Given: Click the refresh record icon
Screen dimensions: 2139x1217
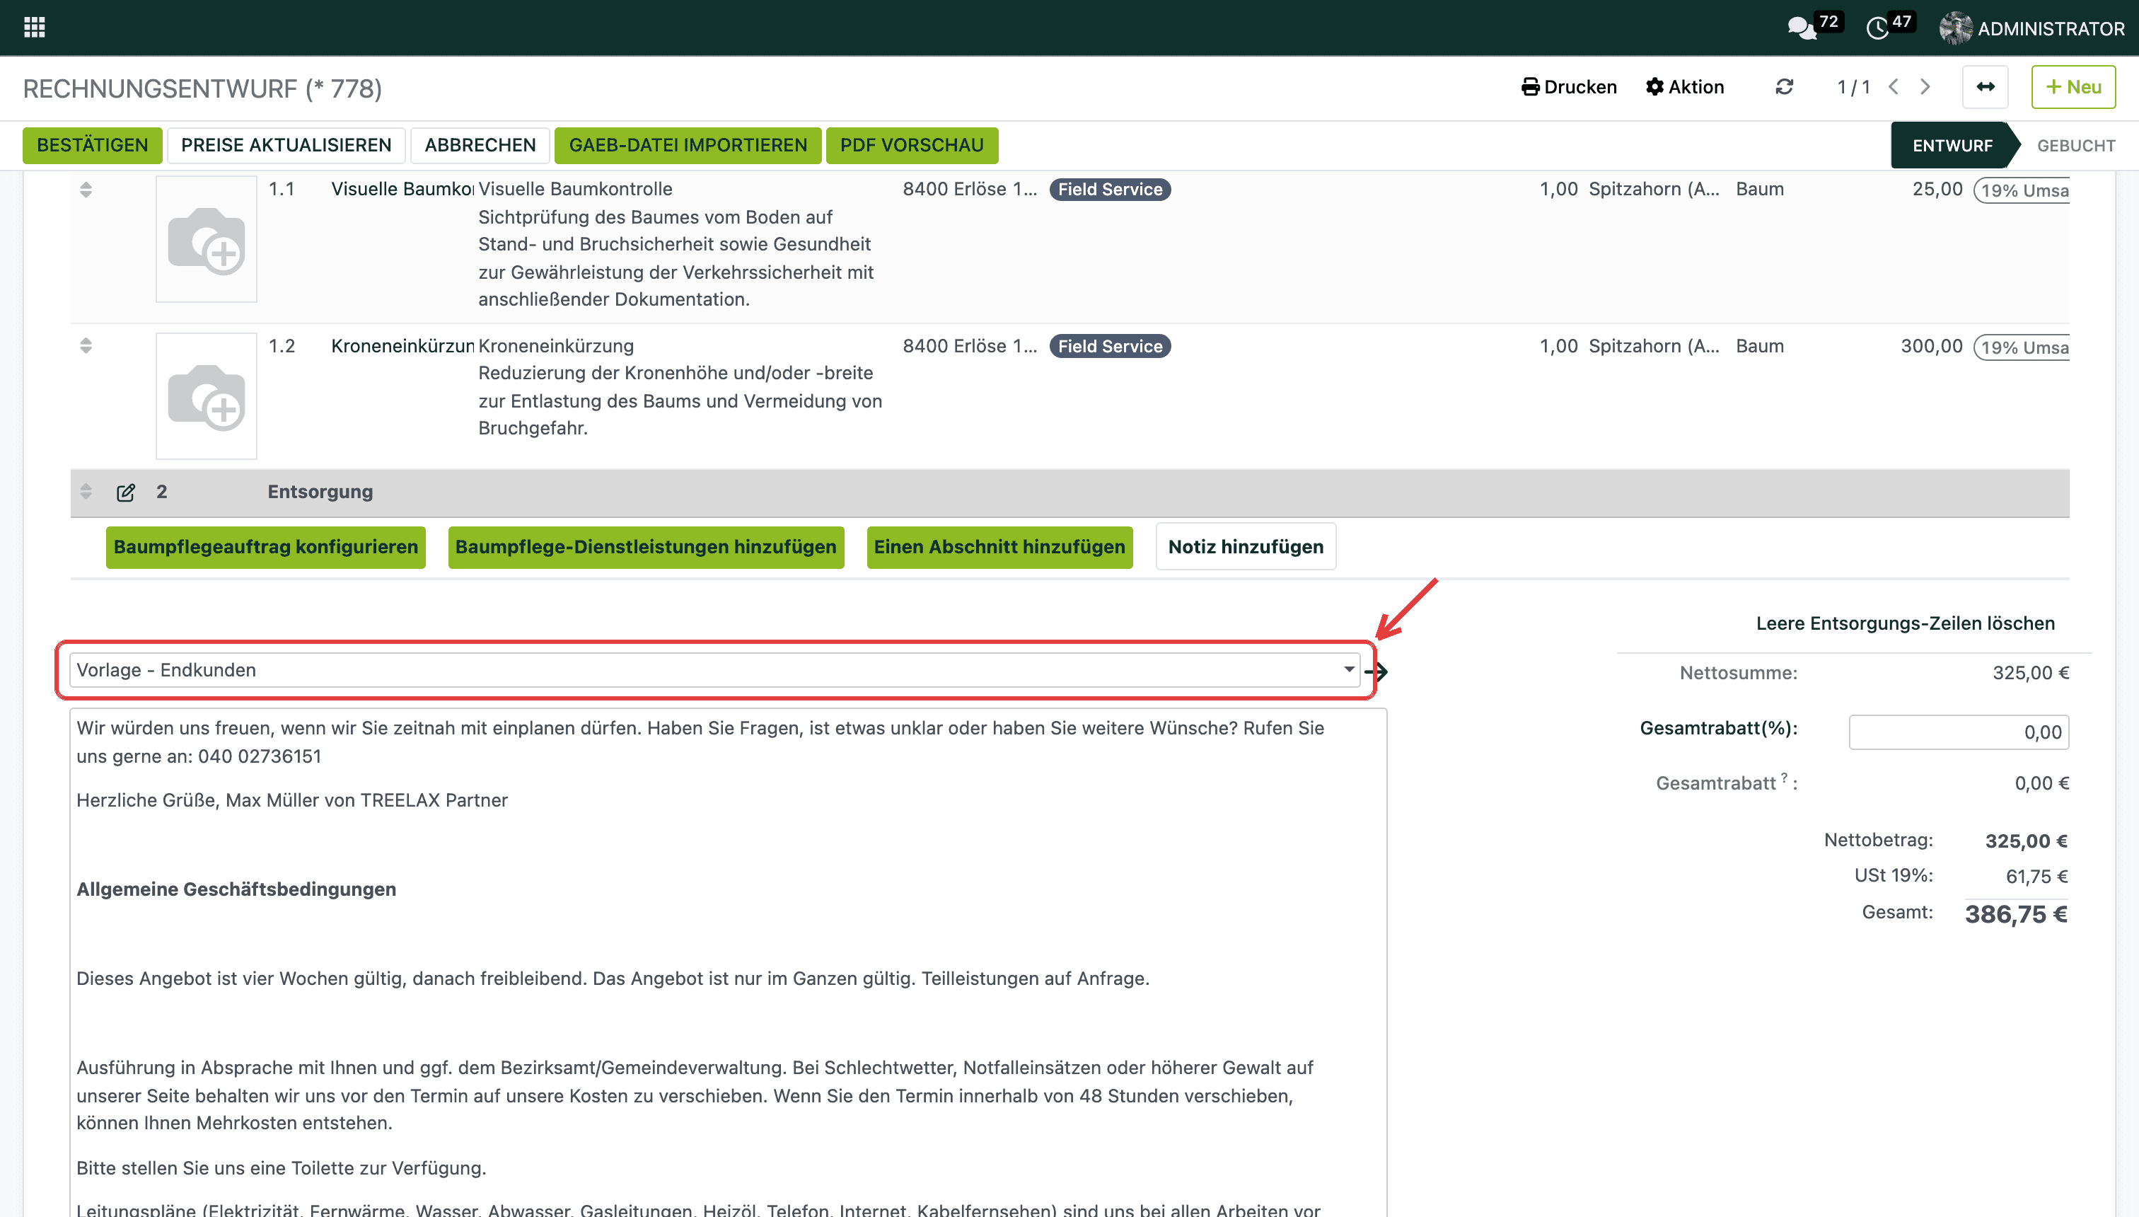Looking at the screenshot, I should 1784,87.
